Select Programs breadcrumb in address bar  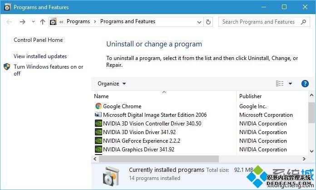(x=78, y=21)
